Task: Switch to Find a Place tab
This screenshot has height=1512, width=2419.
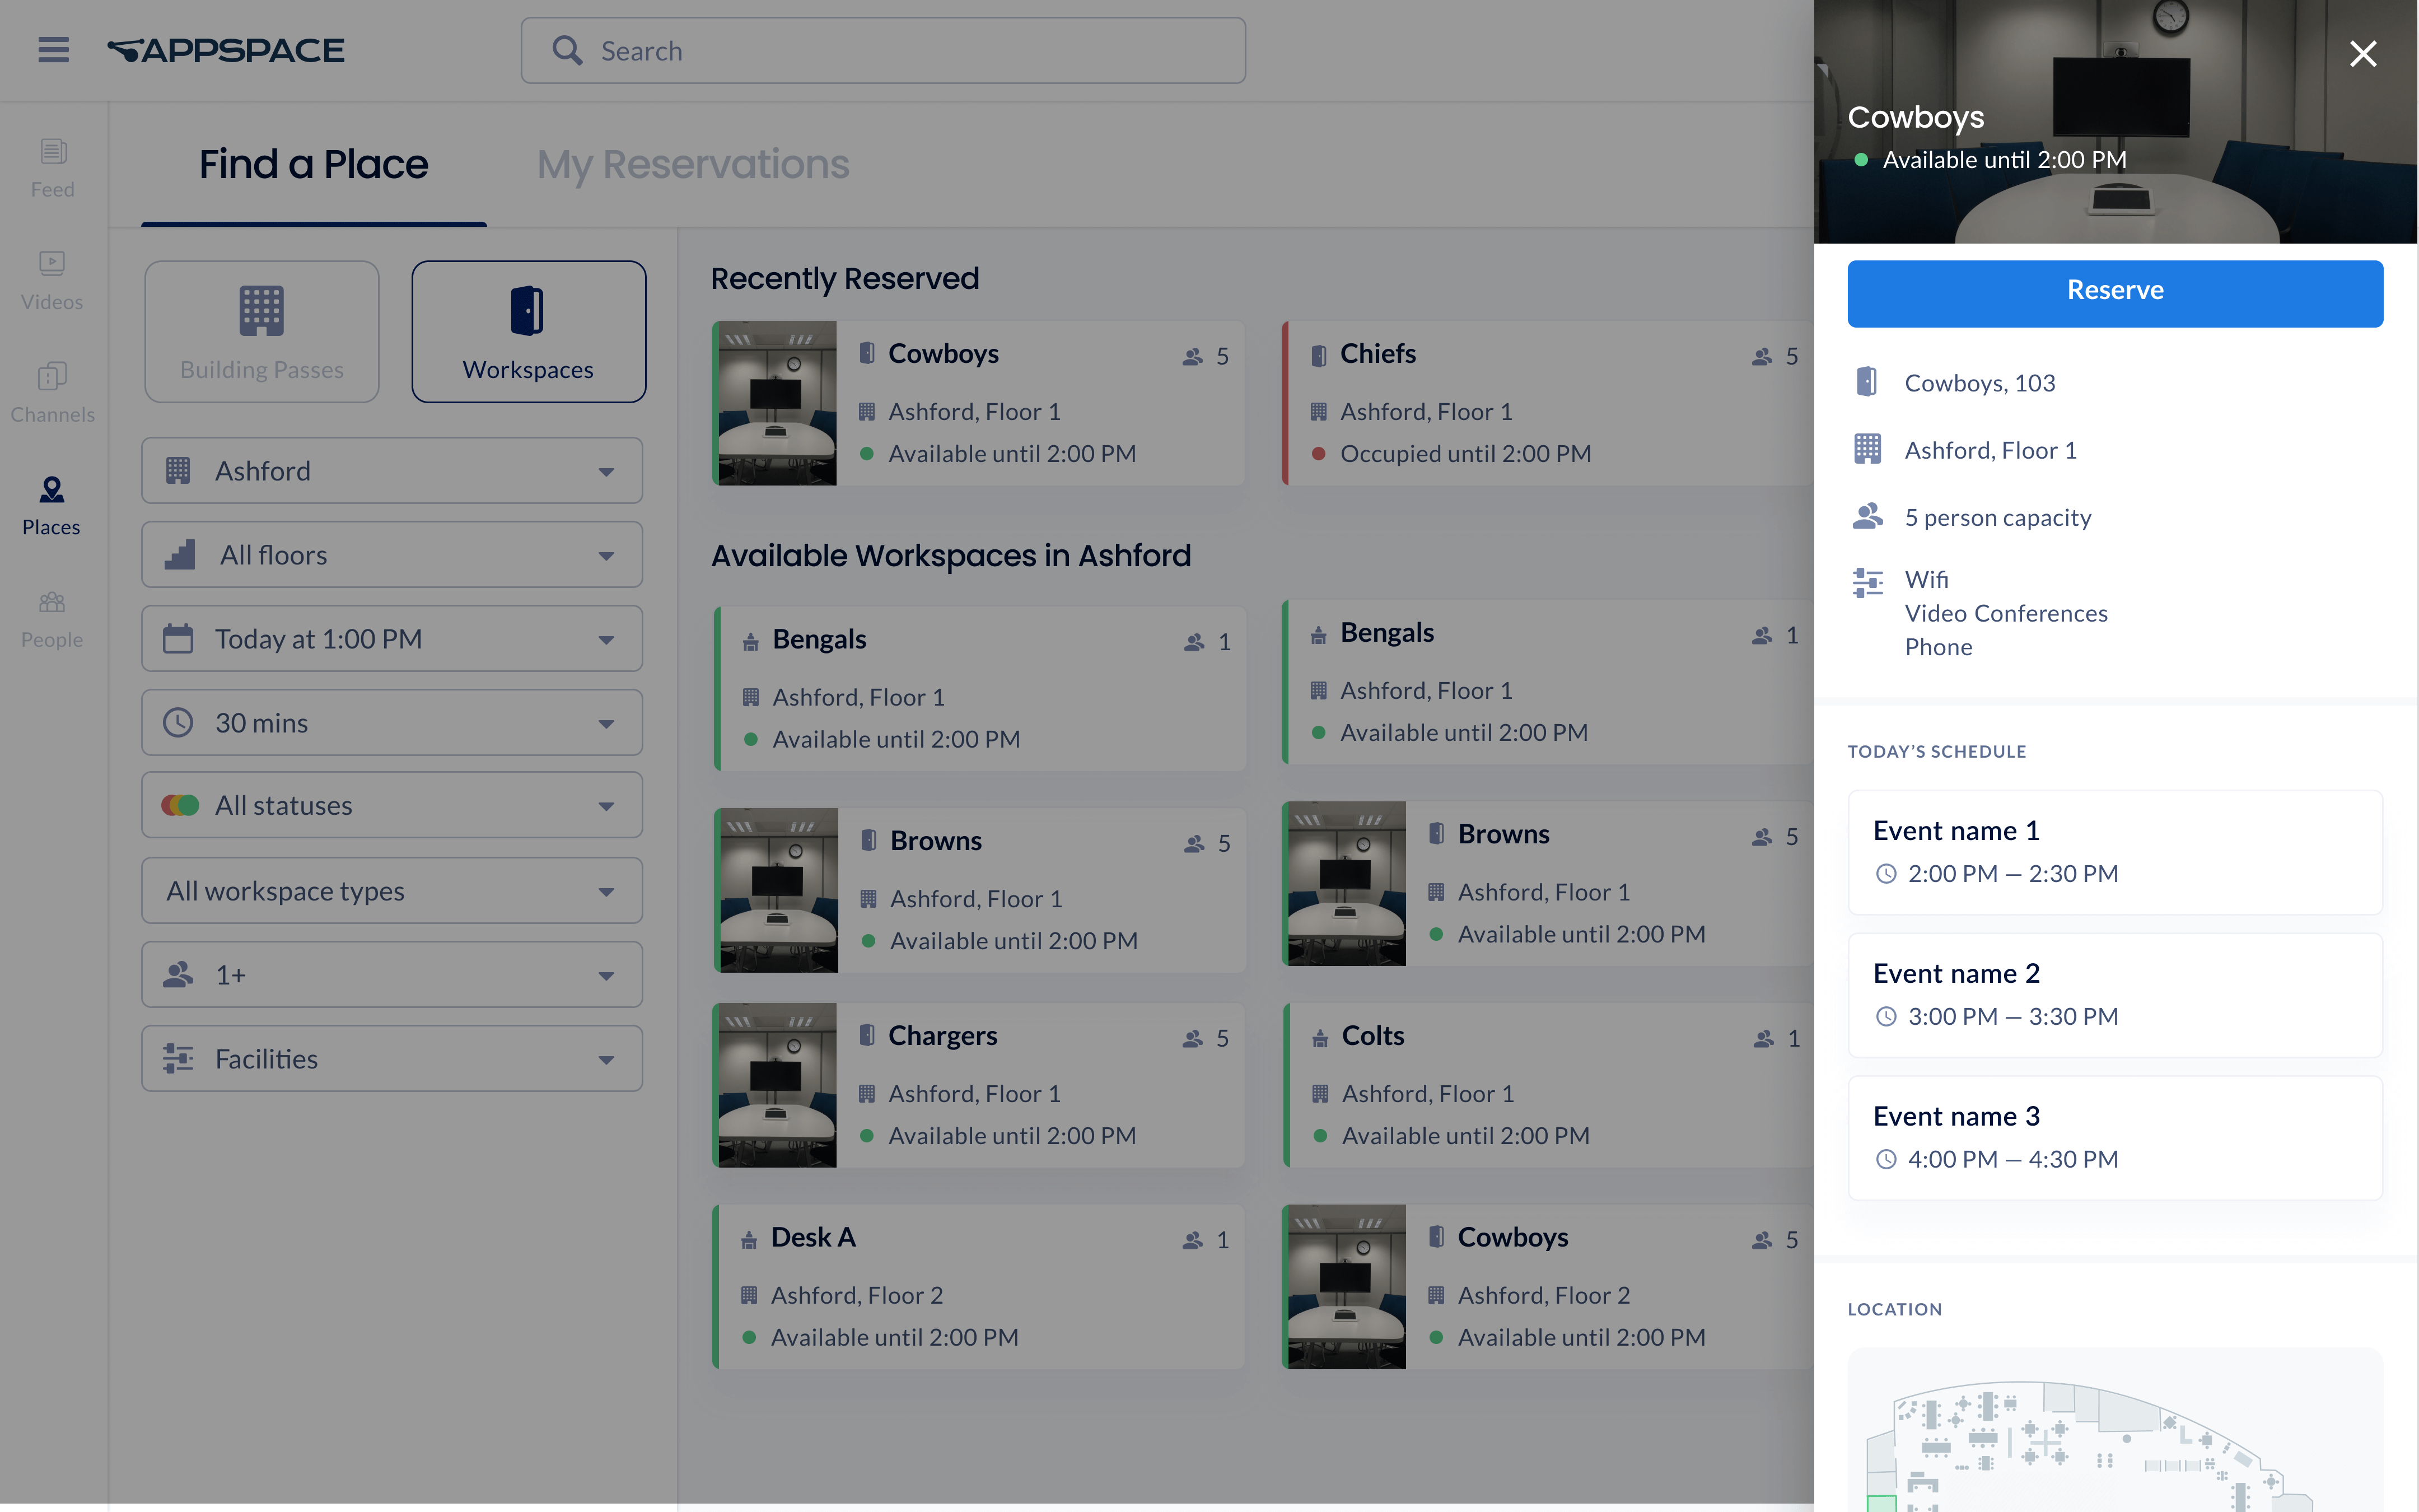Action: (x=313, y=164)
